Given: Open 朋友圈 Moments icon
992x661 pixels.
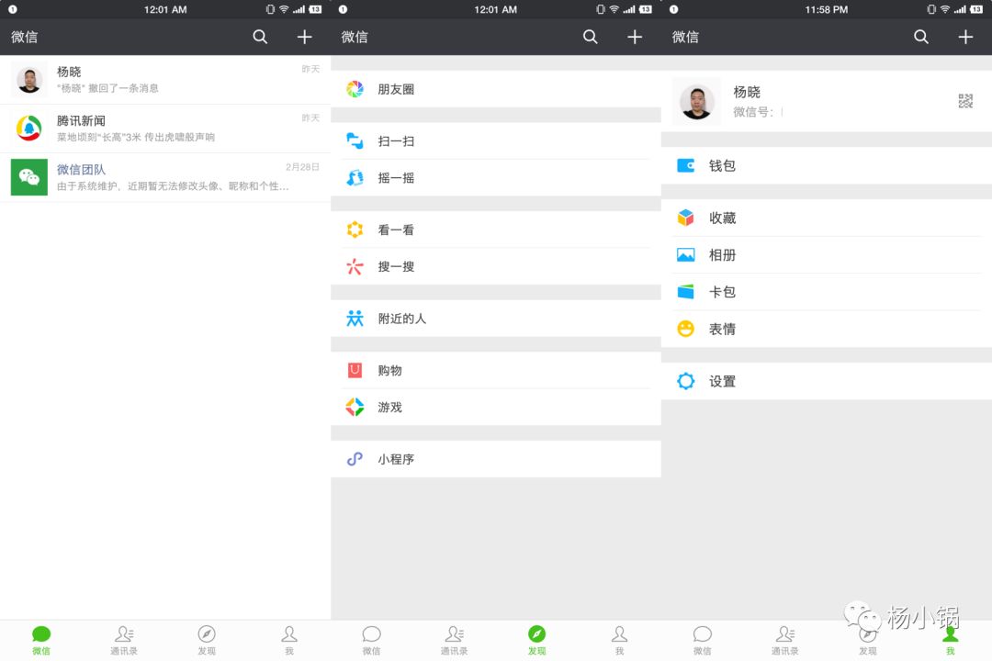Looking at the screenshot, I should [x=355, y=89].
